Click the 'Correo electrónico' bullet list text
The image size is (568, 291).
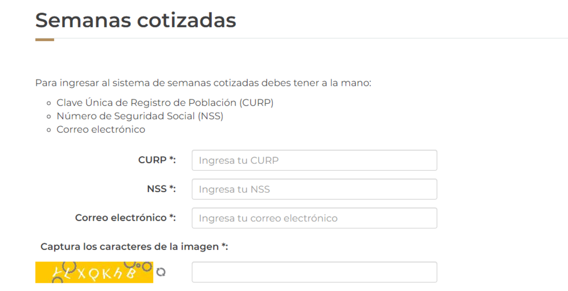point(100,129)
